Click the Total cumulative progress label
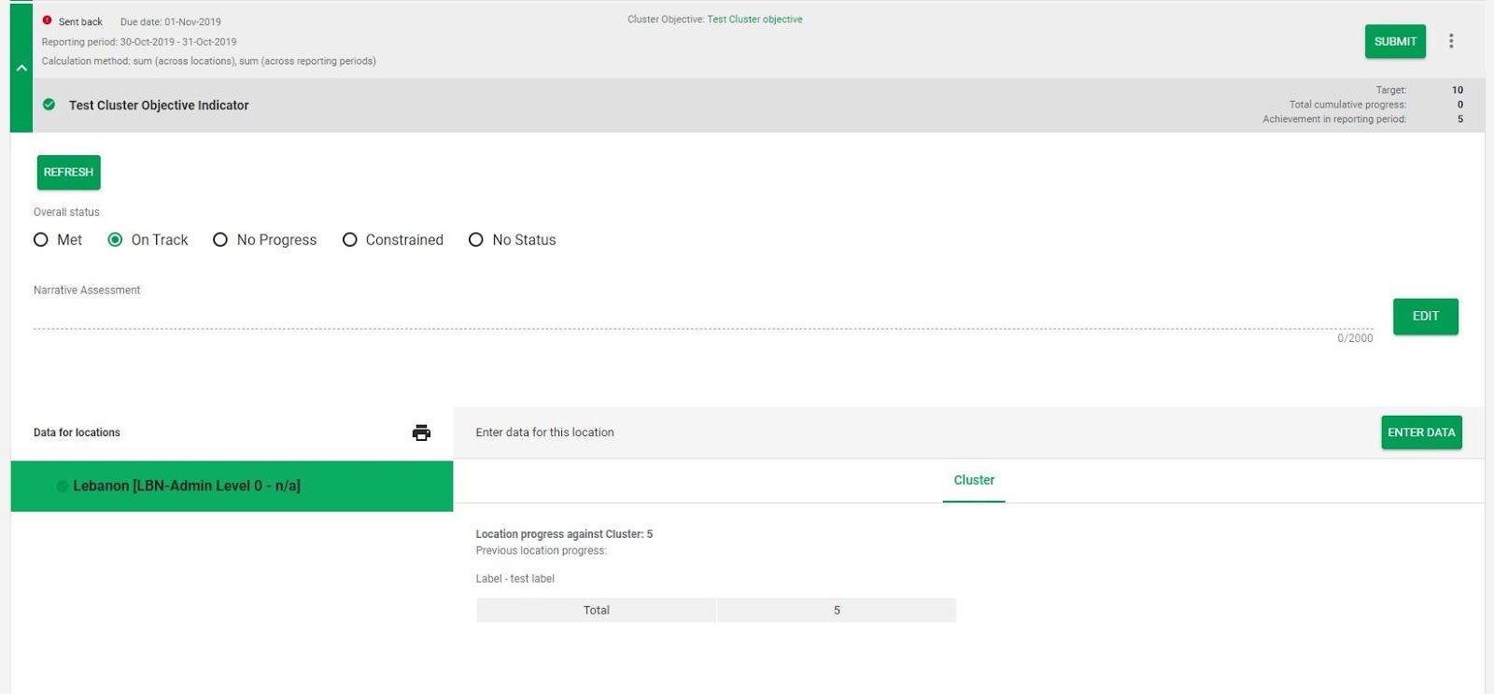1494x694 pixels. coord(1347,105)
